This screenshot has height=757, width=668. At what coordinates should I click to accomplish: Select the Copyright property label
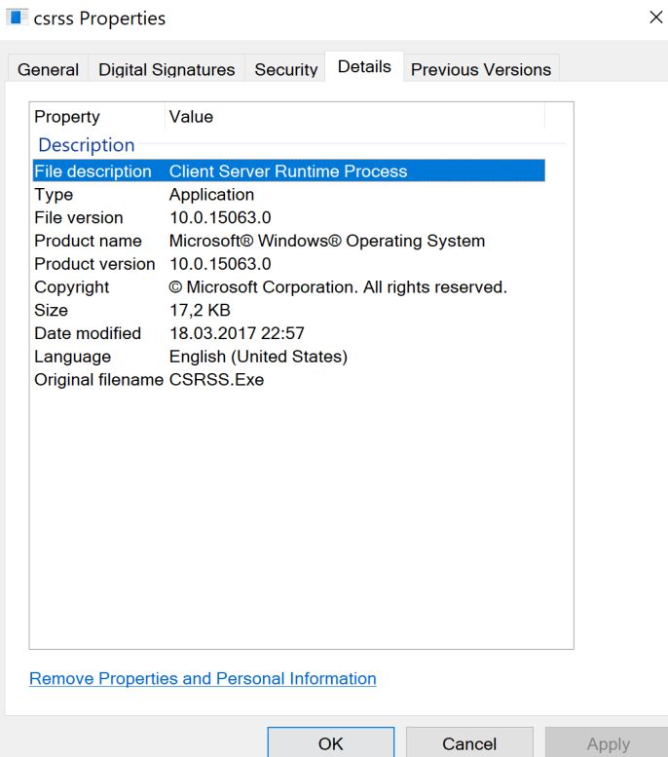click(71, 287)
